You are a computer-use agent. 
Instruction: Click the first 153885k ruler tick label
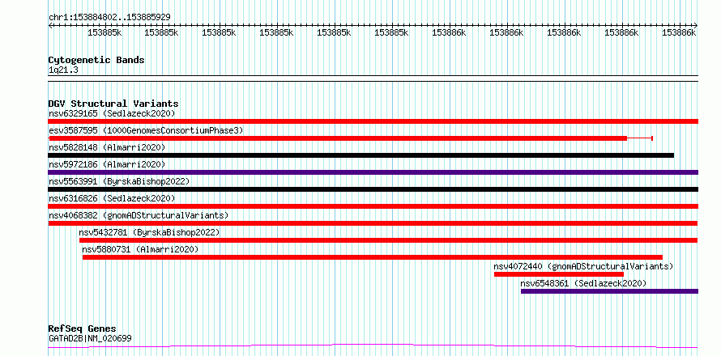click(x=105, y=32)
